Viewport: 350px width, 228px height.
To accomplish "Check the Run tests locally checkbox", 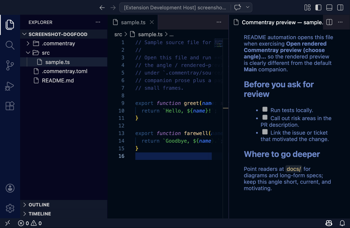I will [265, 110].
